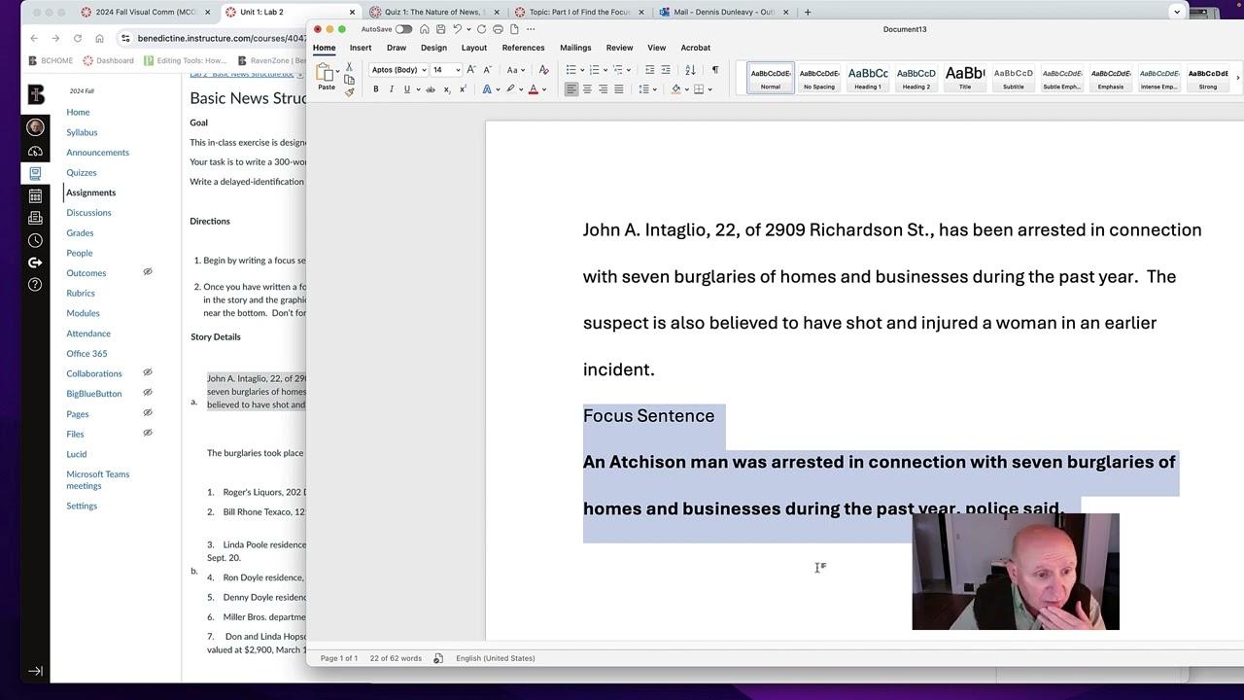Switch to the Mail - Dennis Dunleavy browser tab
Image resolution: width=1244 pixels, height=700 pixels.
[724, 12]
